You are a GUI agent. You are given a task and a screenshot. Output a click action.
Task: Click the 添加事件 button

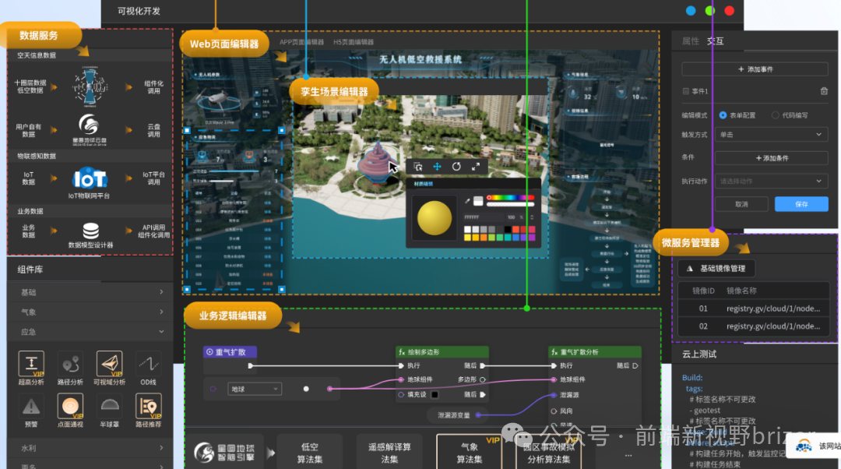[x=755, y=69]
